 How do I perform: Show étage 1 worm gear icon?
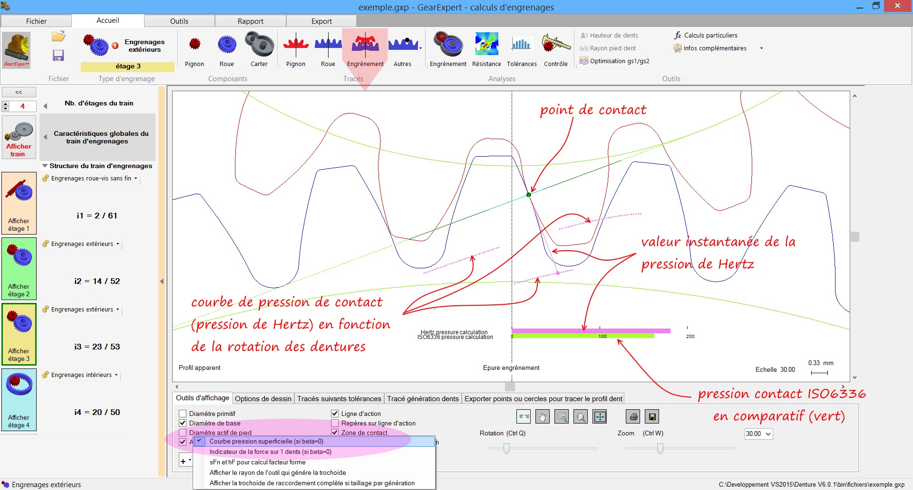coord(19,203)
